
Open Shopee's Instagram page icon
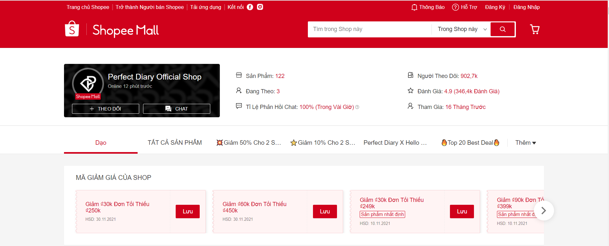pyautogui.click(x=260, y=7)
